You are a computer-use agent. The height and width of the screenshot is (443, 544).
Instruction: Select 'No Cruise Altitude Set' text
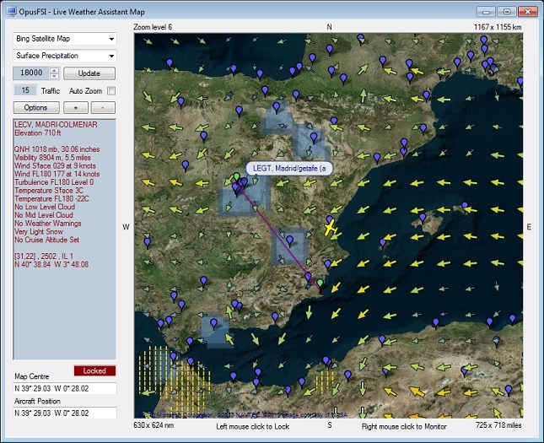(47, 240)
